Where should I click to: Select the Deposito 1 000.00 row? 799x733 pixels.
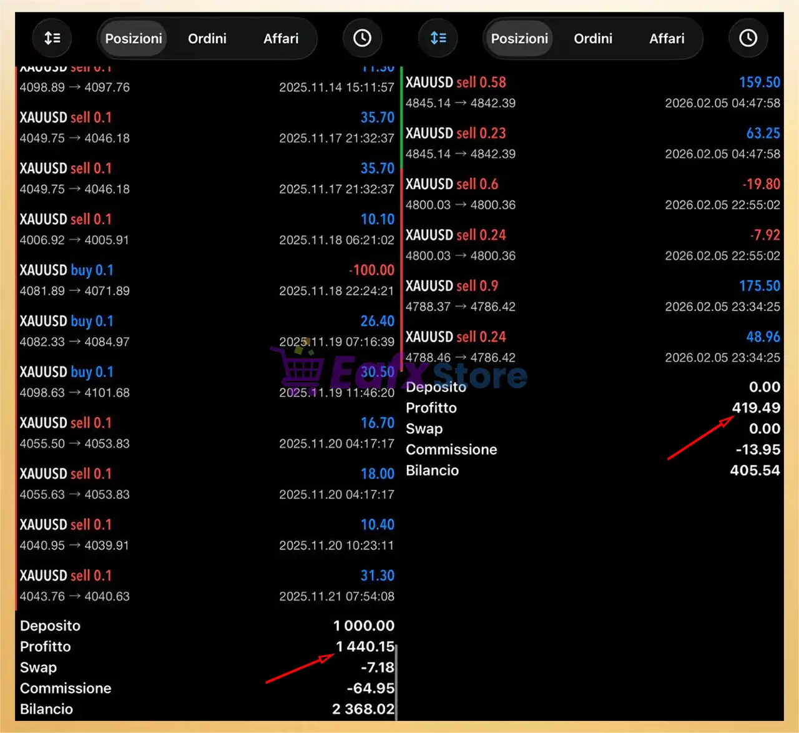(206, 625)
